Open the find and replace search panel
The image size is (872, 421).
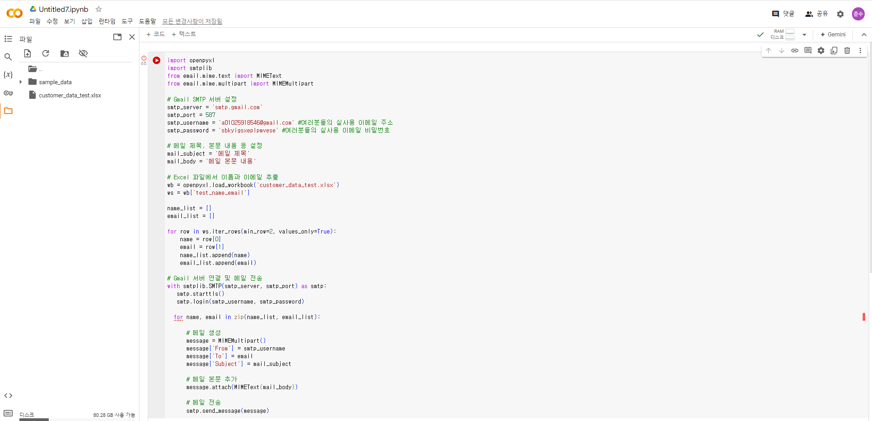(8, 57)
